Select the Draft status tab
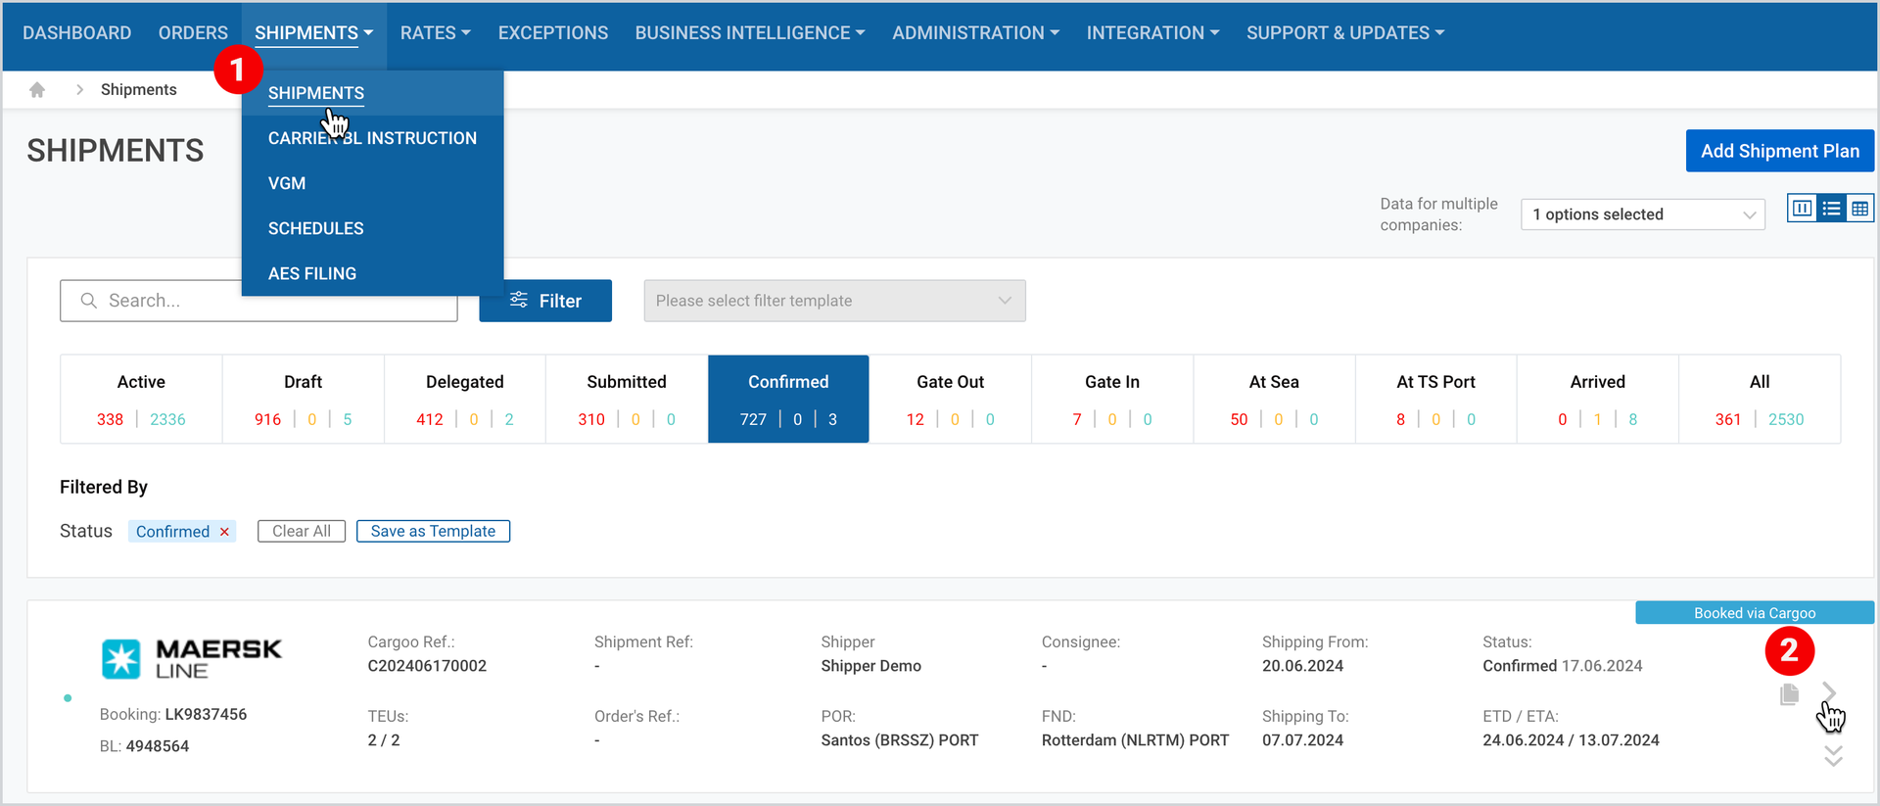This screenshot has height=806, width=1880. click(303, 399)
